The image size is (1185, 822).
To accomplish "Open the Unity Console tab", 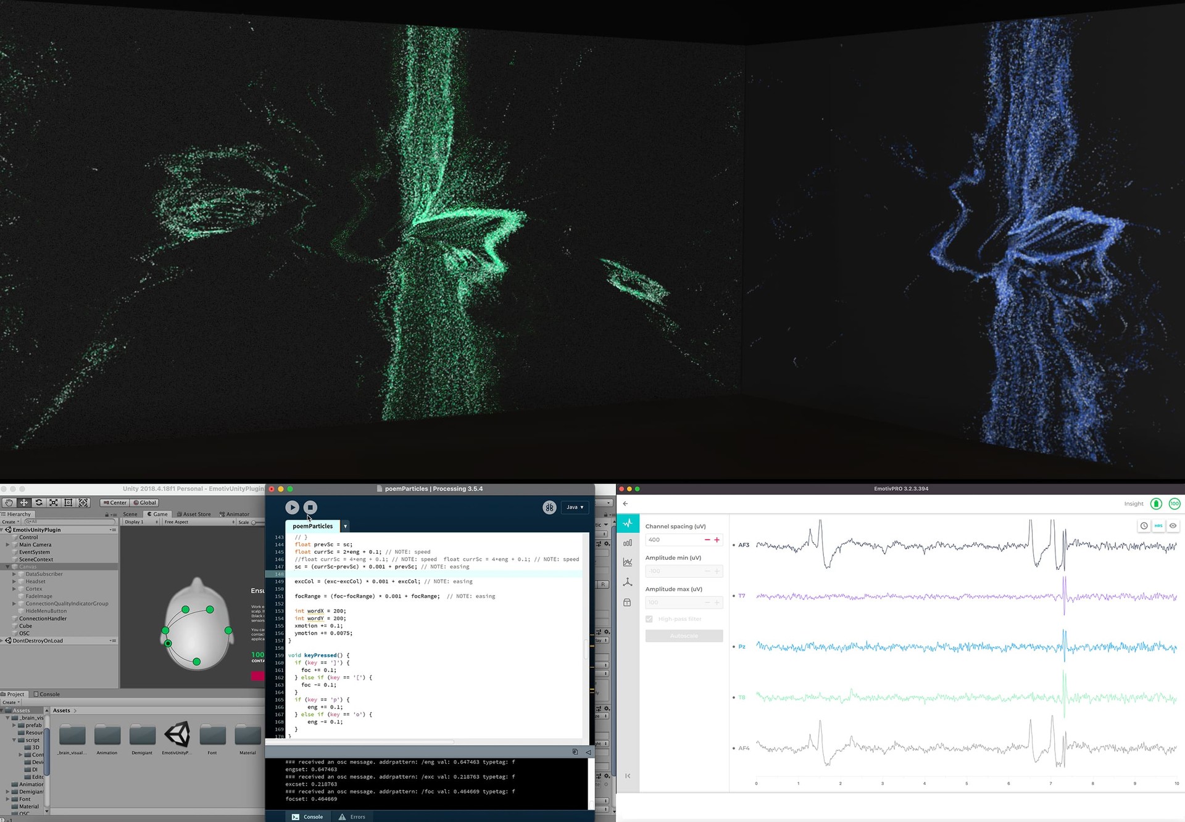I will tap(47, 694).
